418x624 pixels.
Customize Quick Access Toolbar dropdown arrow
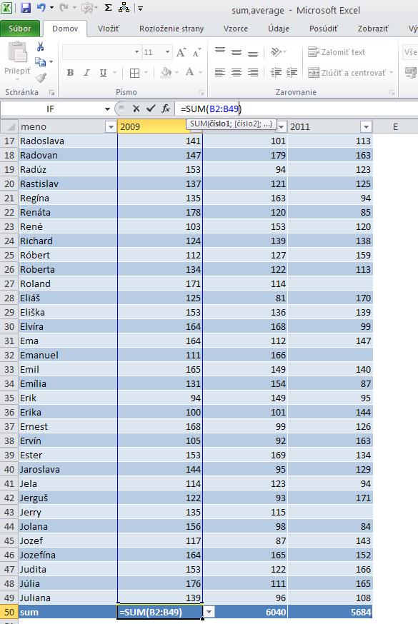tap(140, 8)
